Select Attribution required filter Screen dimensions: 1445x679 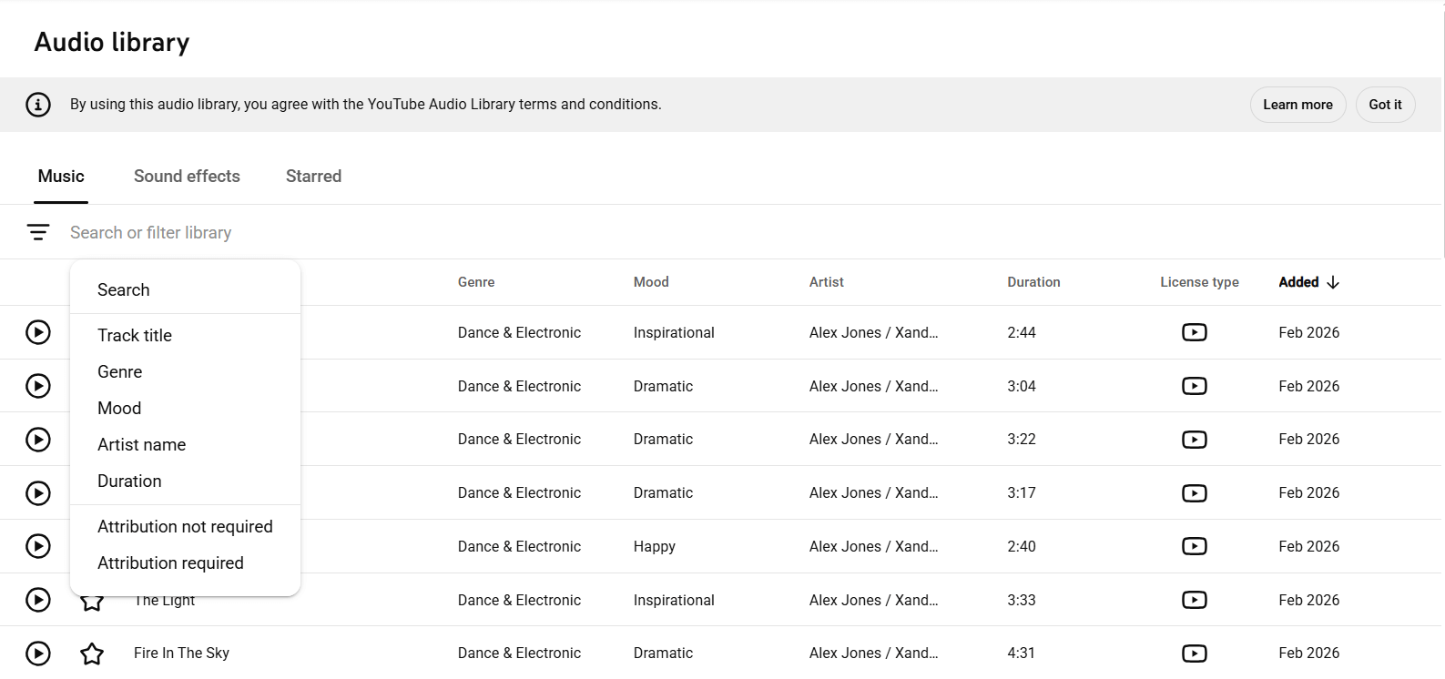tap(185, 562)
